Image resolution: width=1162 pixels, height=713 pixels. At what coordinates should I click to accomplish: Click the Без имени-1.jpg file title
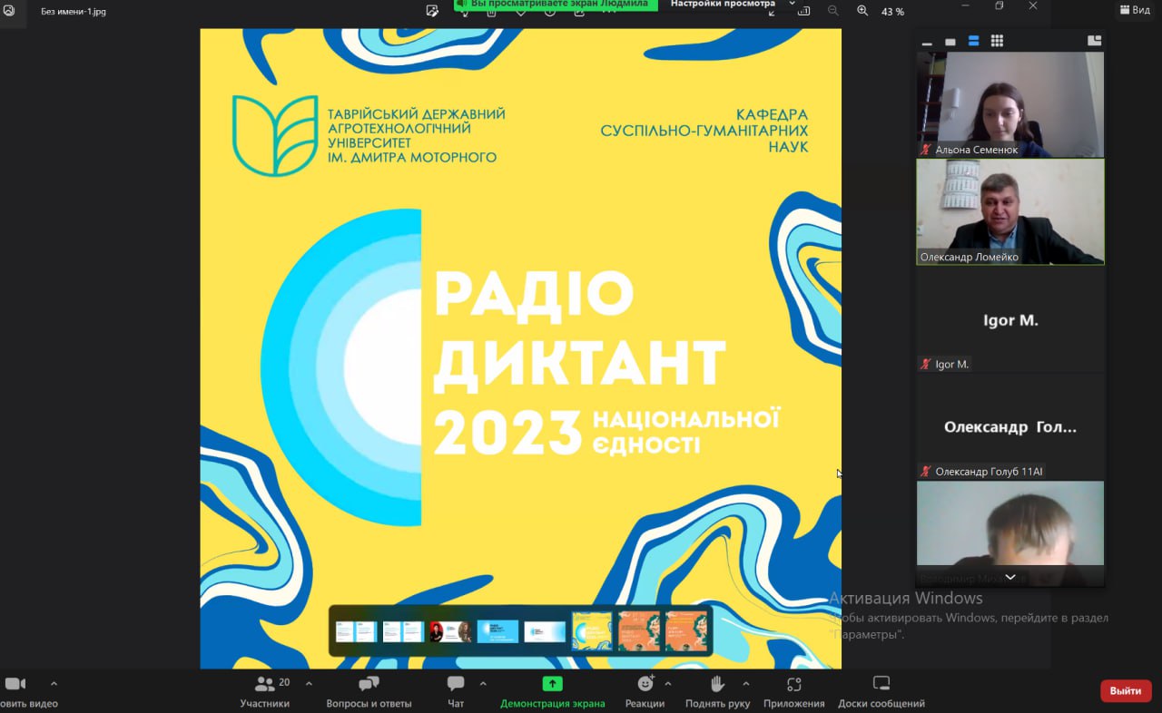[74, 12]
